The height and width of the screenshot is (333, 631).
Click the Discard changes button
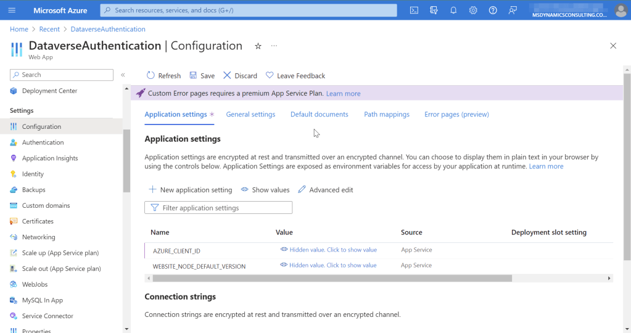[x=240, y=75]
